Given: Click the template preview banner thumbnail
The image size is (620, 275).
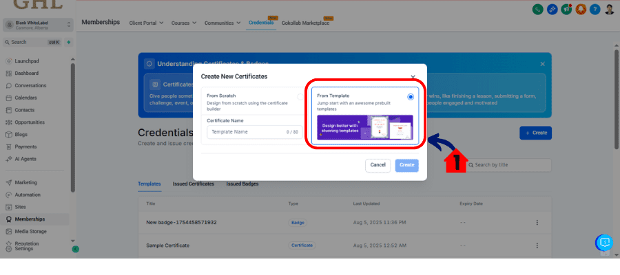Looking at the screenshot, I should pyautogui.click(x=365, y=127).
